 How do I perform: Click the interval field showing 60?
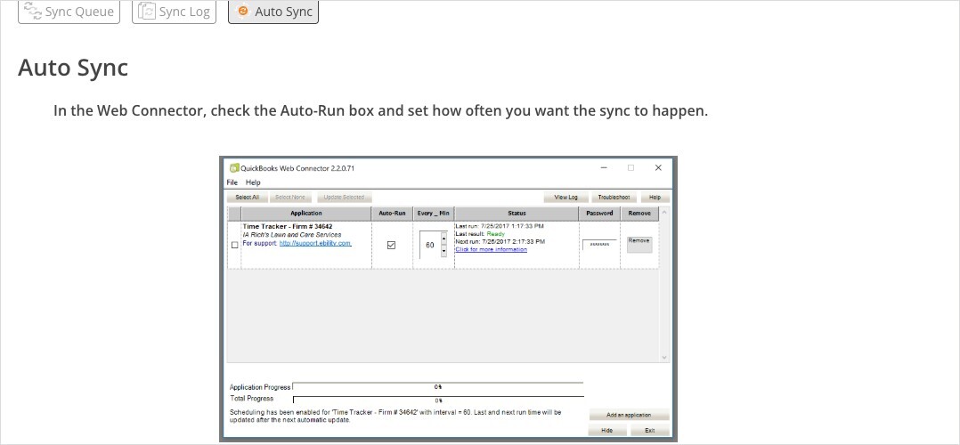(430, 245)
